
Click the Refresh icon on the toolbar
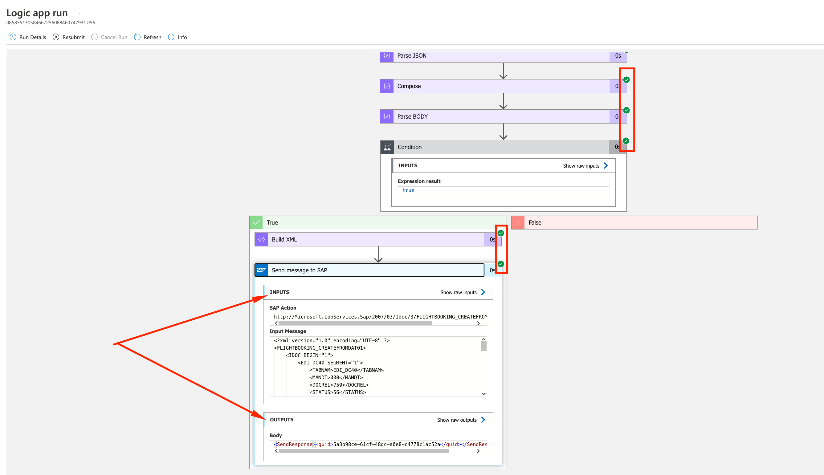[137, 37]
